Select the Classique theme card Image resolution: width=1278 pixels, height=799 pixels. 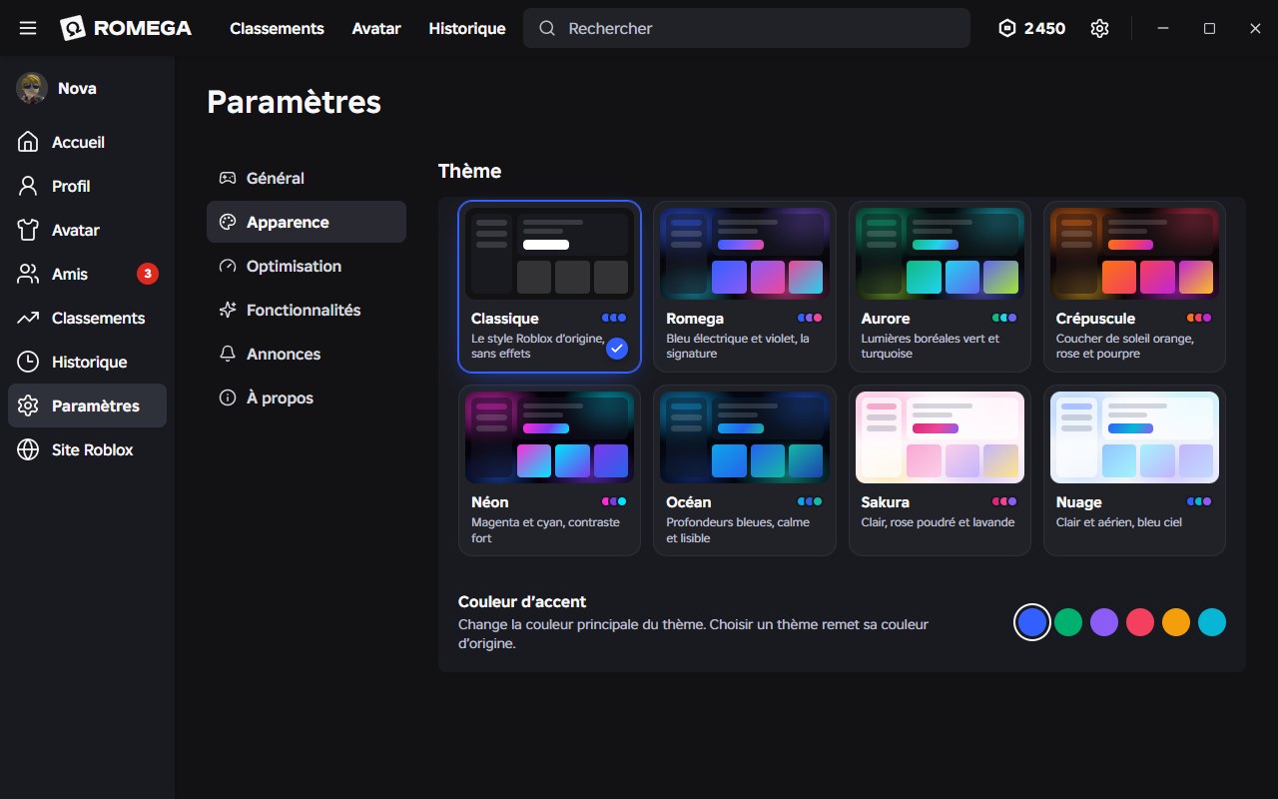pyautogui.click(x=549, y=287)
